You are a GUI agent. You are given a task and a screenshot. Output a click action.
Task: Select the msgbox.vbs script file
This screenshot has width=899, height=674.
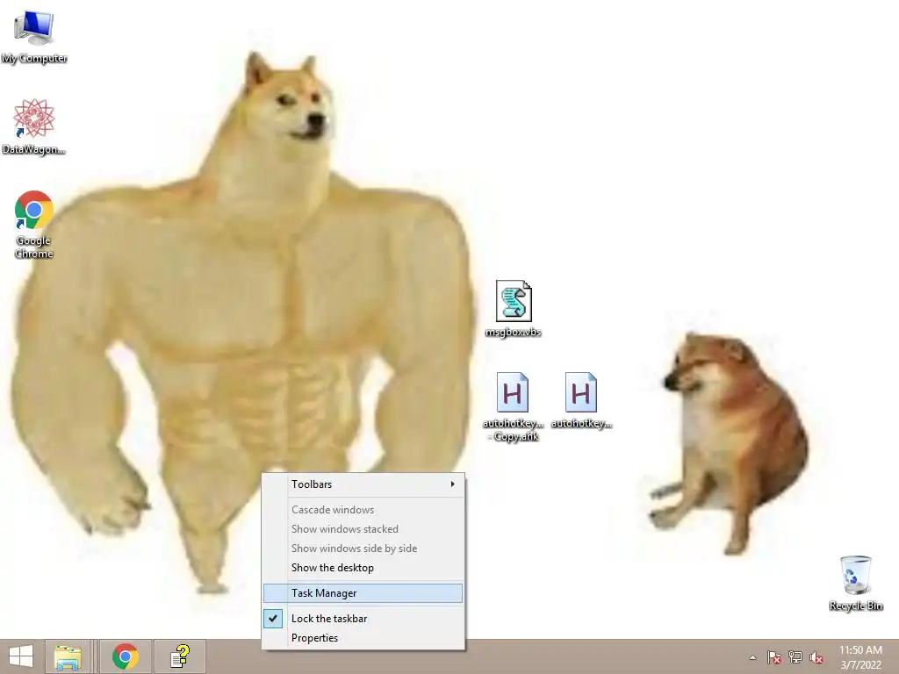tap(513, 308)
